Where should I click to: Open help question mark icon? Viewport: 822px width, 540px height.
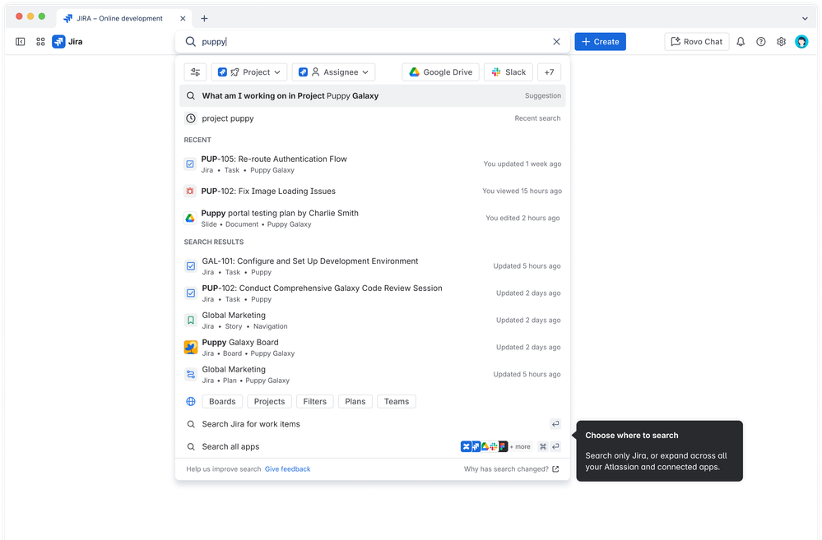tap(760, 41)
